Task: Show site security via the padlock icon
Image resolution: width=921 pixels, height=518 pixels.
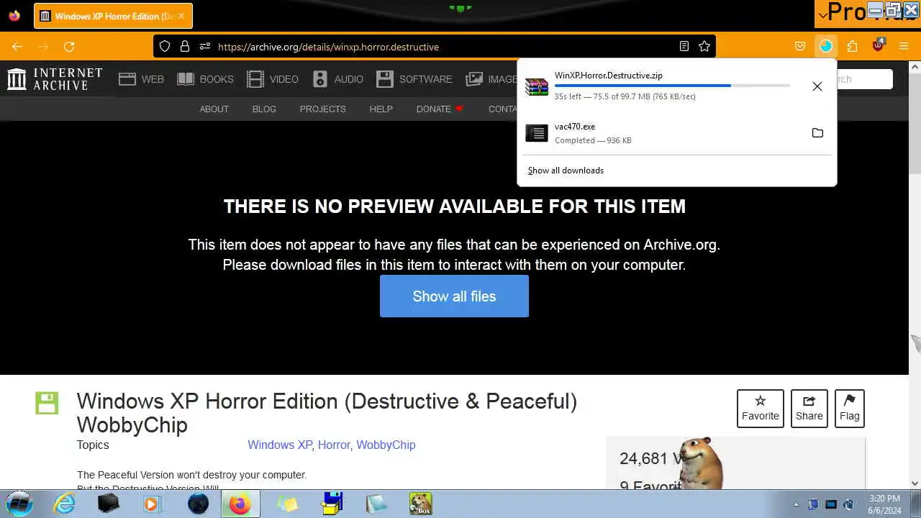Action: [185, 47]
